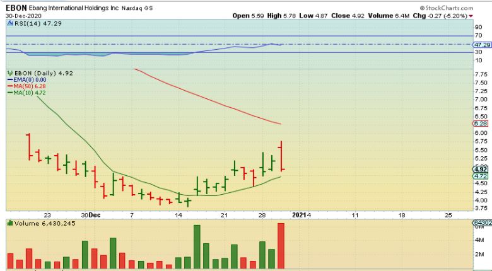This screenshot has height=271, width=492.
Task: Click the last red price bar
Action: coord(281,156)
